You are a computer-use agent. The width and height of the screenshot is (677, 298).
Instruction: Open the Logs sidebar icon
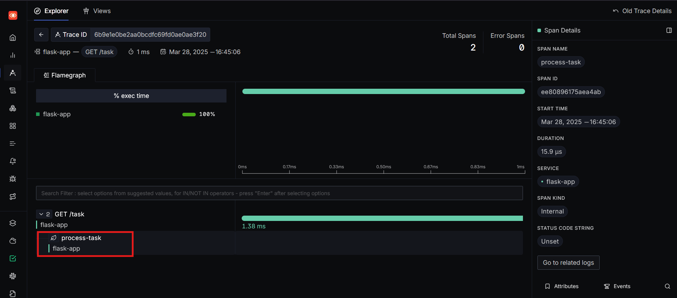tap(13, 90)
